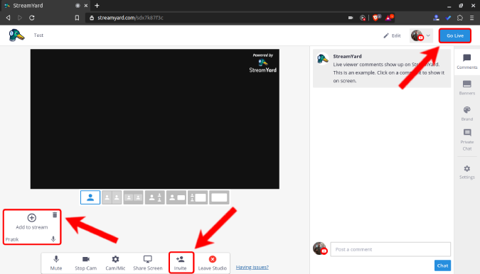Close the StreamYard tab

86,6
